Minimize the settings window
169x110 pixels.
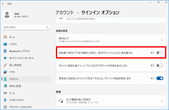pos(150,2)
